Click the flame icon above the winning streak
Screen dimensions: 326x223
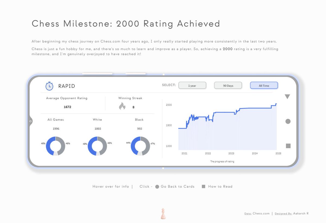(x=122, y=106)
